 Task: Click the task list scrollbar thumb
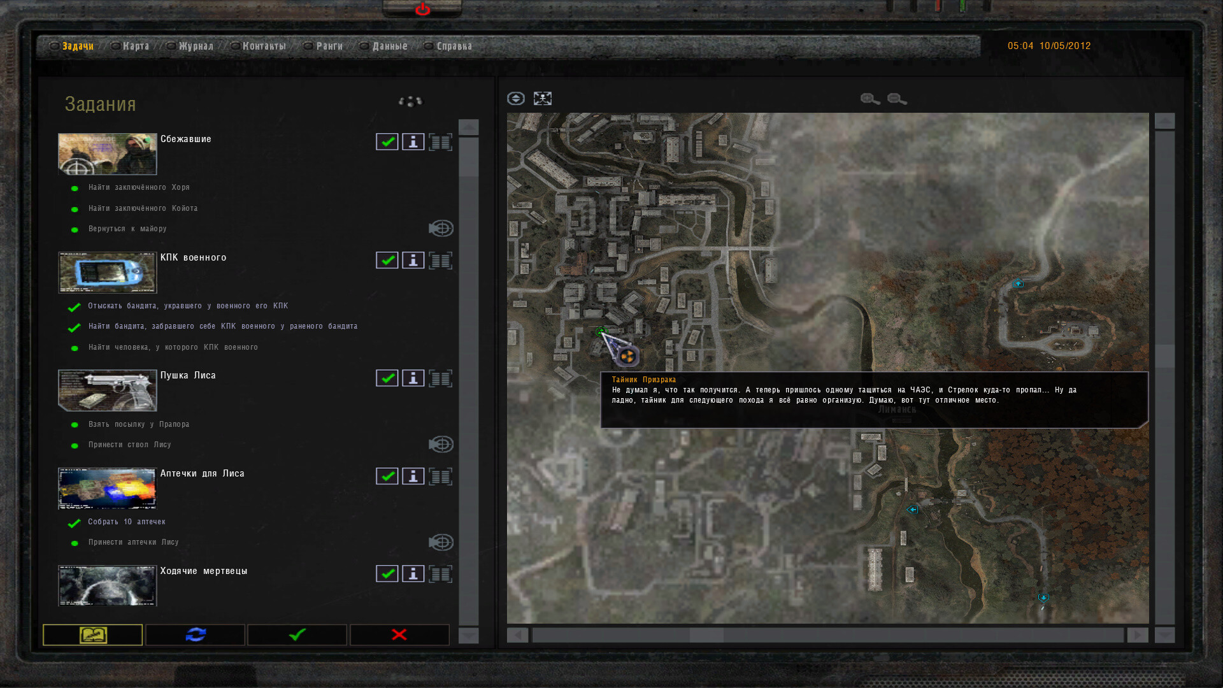click(x=468, y=157)
